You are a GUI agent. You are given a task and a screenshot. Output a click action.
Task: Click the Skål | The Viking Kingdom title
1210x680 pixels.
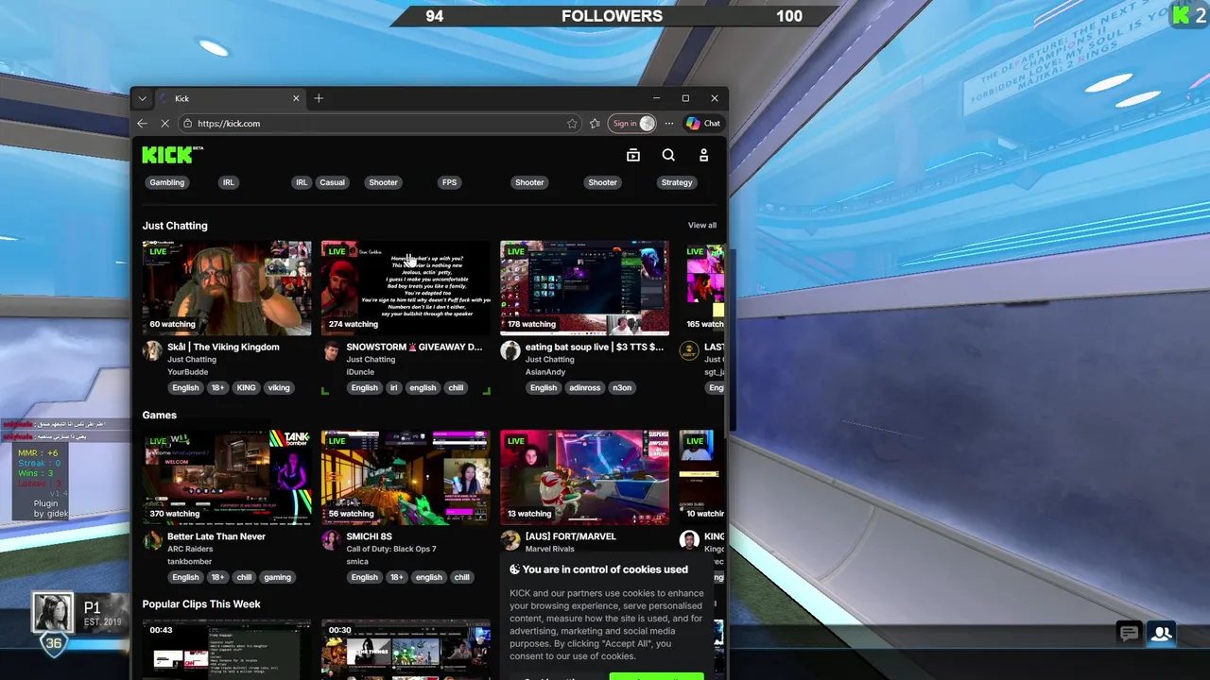[x=223, y=347]
